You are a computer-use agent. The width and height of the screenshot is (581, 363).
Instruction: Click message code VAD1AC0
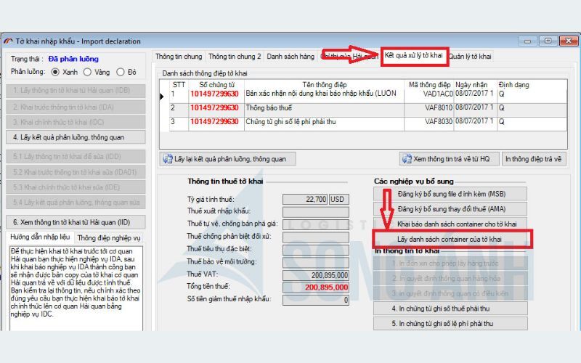[438, 94]
